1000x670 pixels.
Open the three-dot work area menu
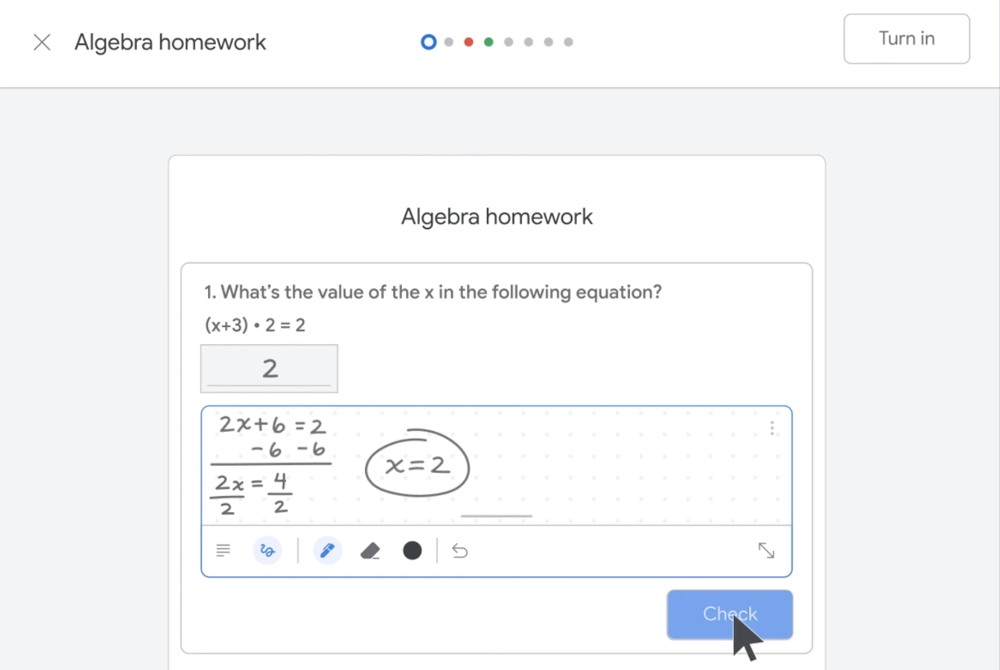click(772, 428)
